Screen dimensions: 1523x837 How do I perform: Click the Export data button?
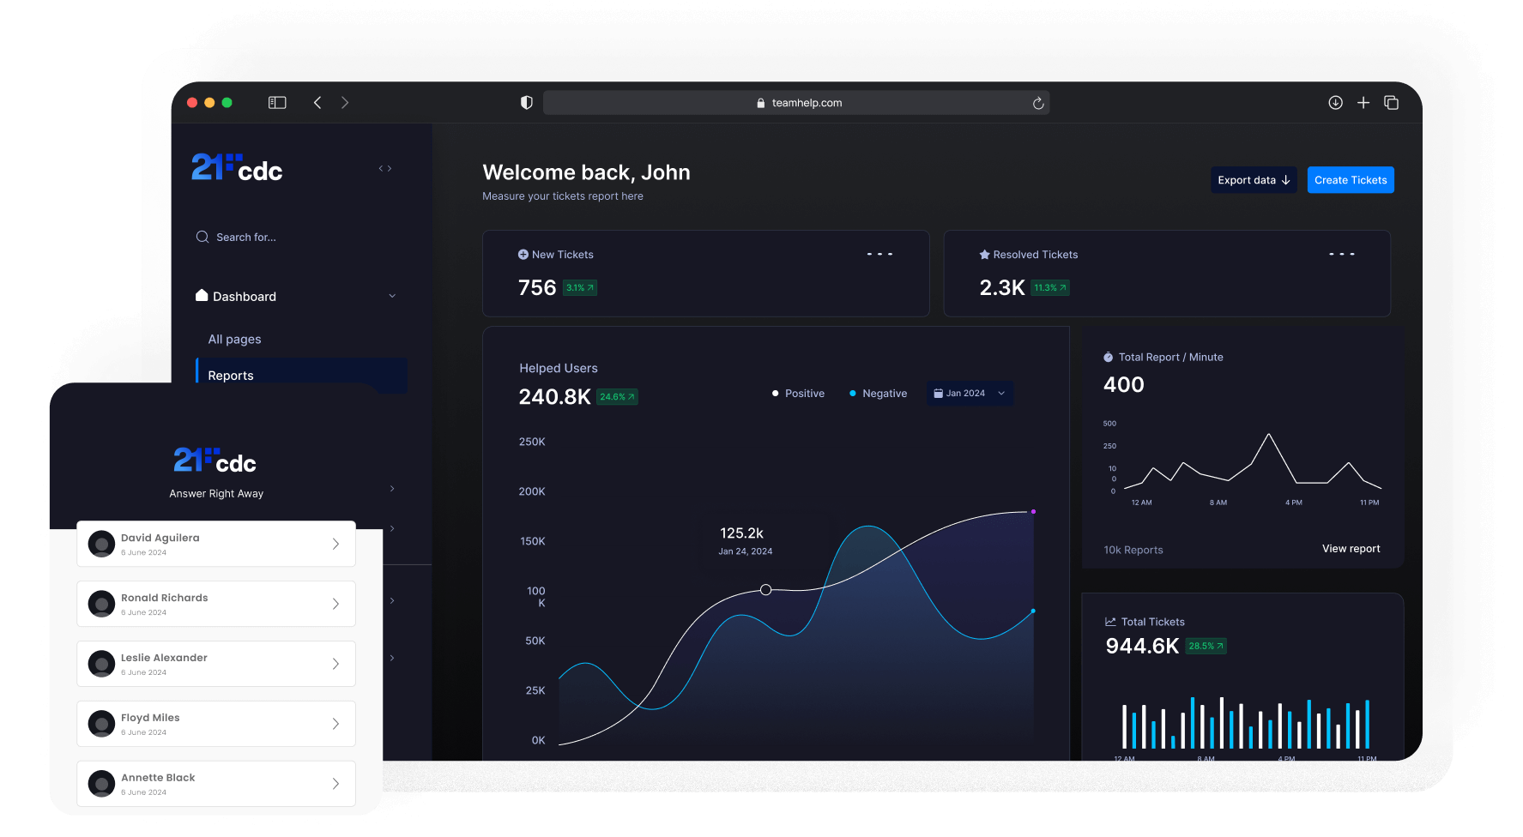coord(1253,180)
